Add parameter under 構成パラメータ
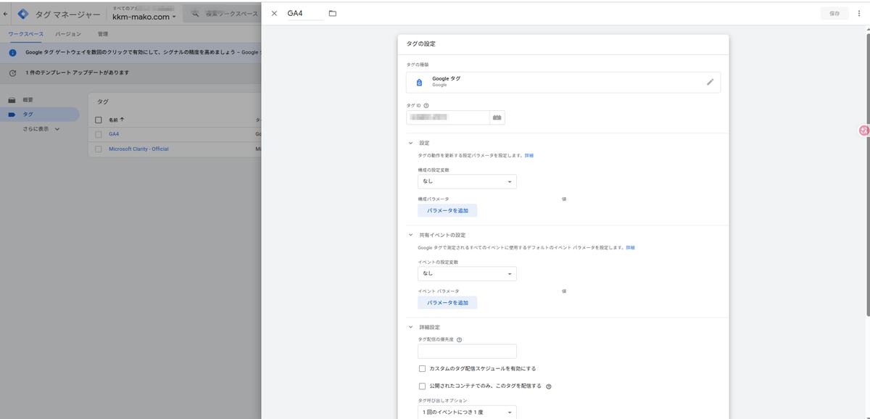The height and width of the screenshot is (419, 870). [x=447, y=210]
